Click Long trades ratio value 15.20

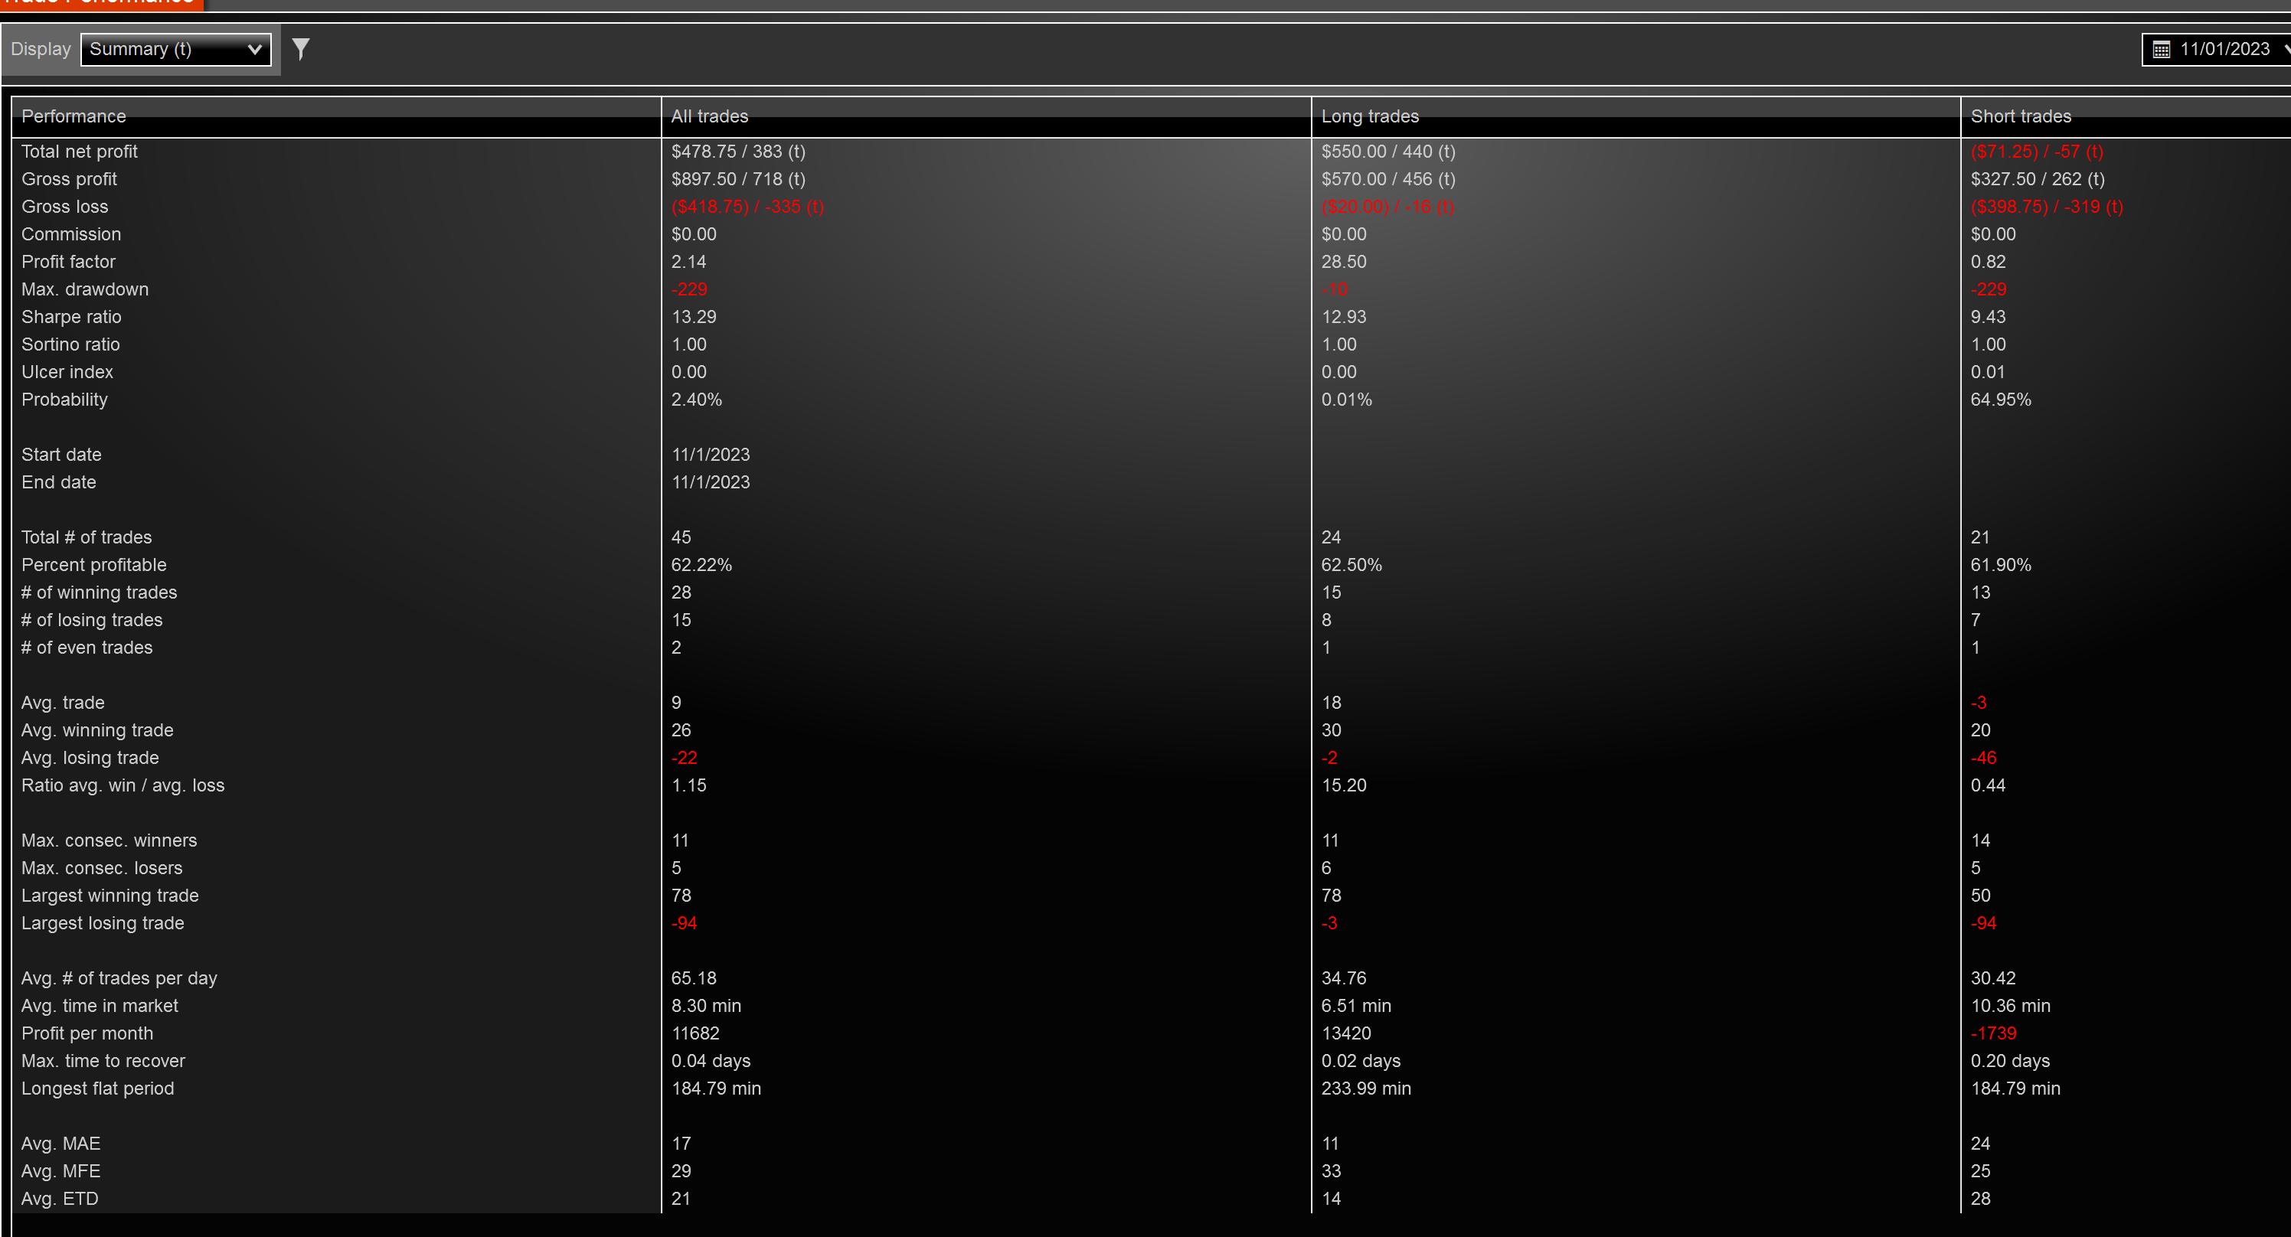tap(1344, 785)
